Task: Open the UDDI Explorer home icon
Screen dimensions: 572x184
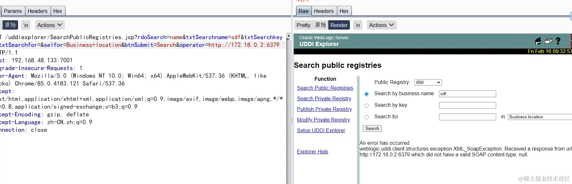Action: [538, 41]
